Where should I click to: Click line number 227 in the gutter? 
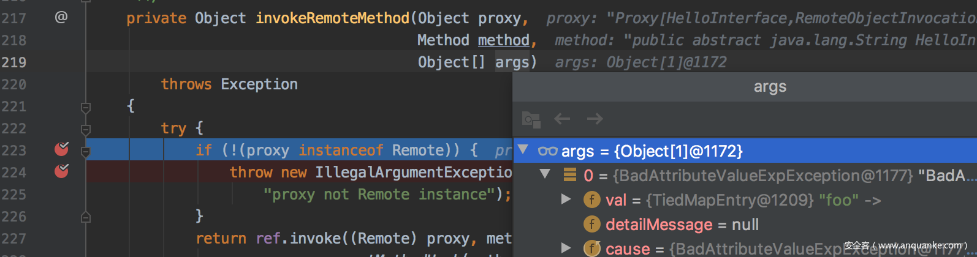click(x=14, y=239)
